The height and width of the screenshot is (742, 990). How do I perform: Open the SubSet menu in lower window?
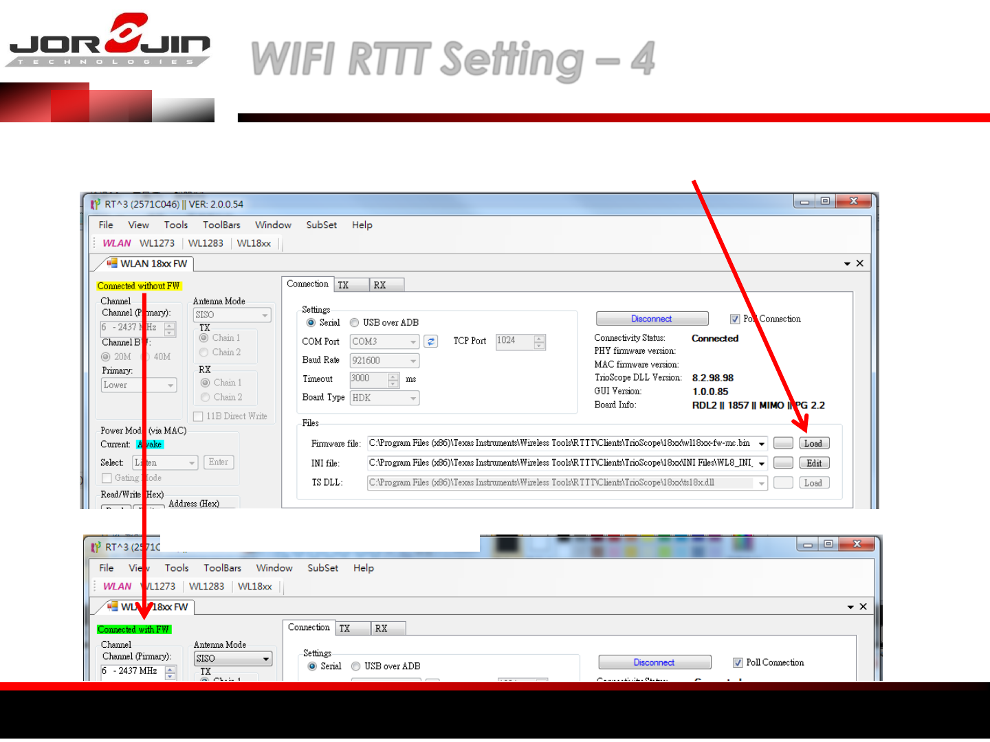tap(322, 568)
